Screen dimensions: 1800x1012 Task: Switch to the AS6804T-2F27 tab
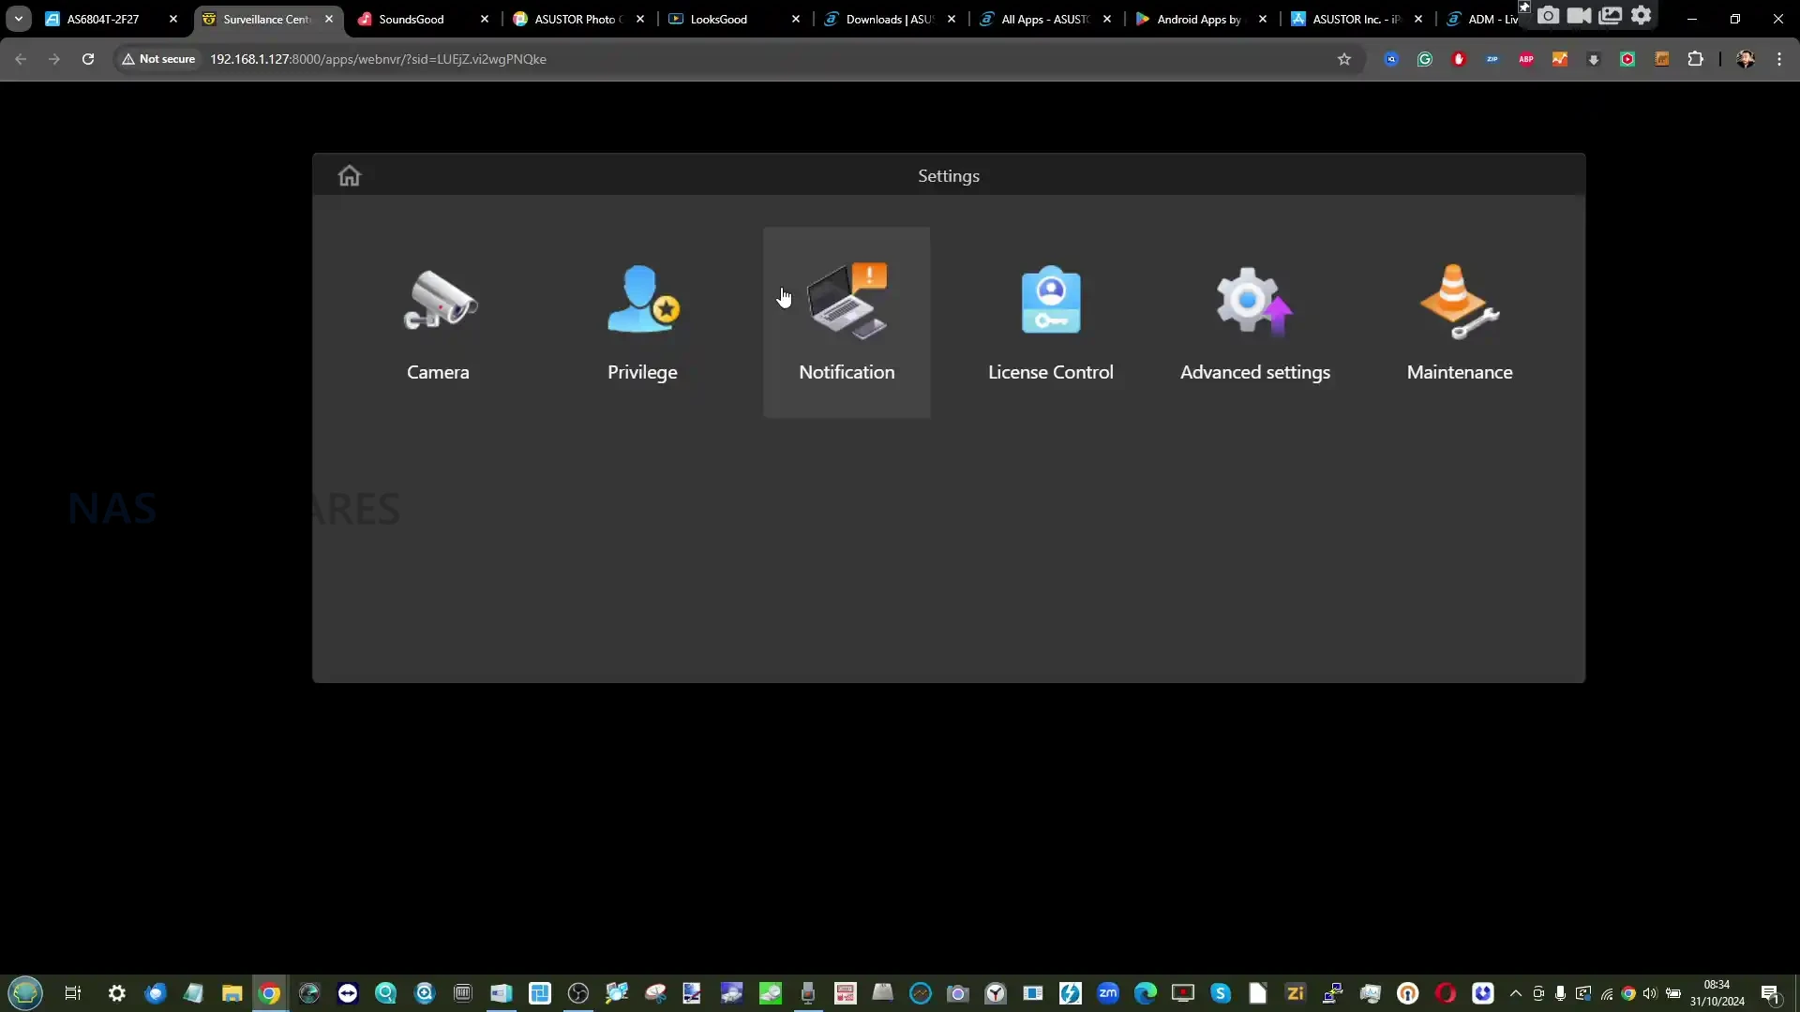coord(103,19)
